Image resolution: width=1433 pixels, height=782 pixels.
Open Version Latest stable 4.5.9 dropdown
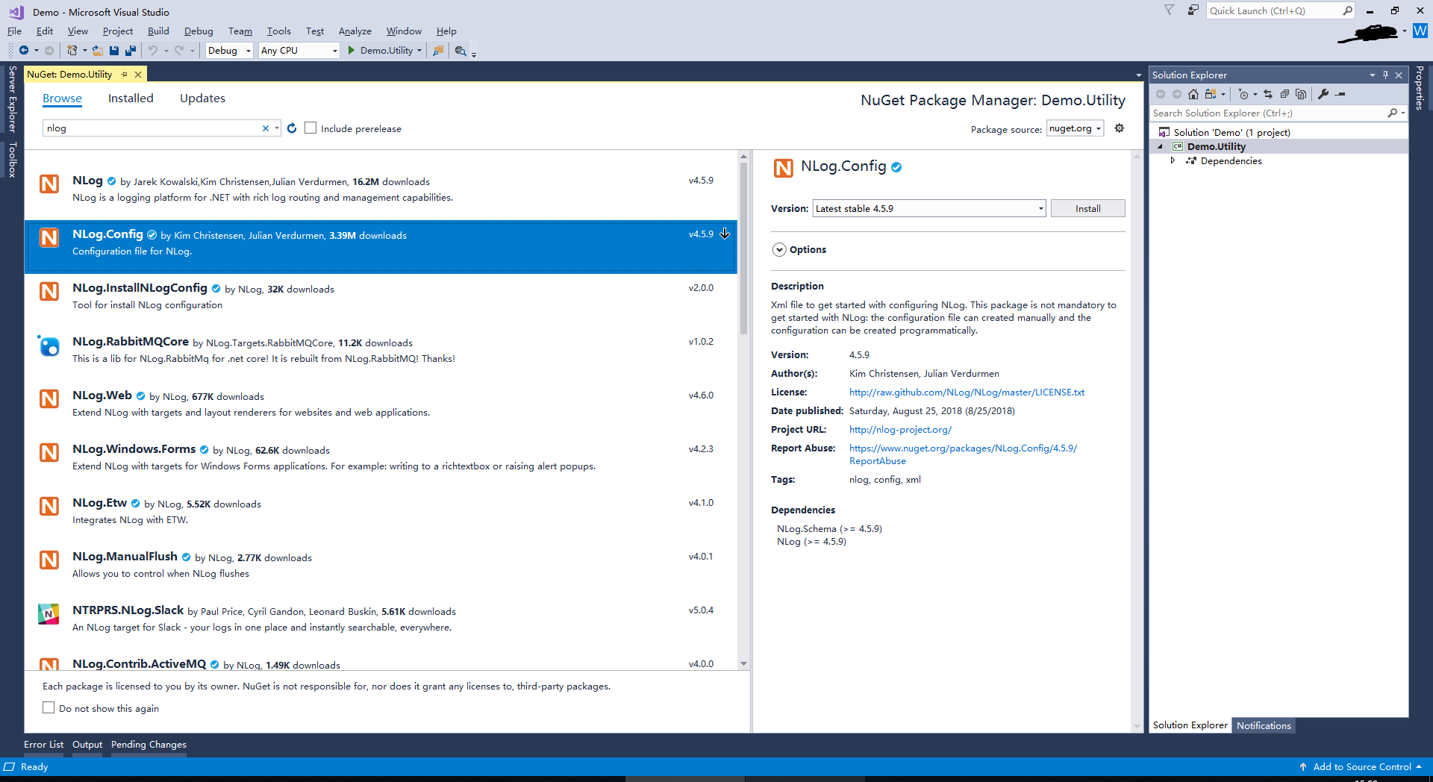(929, 208)
